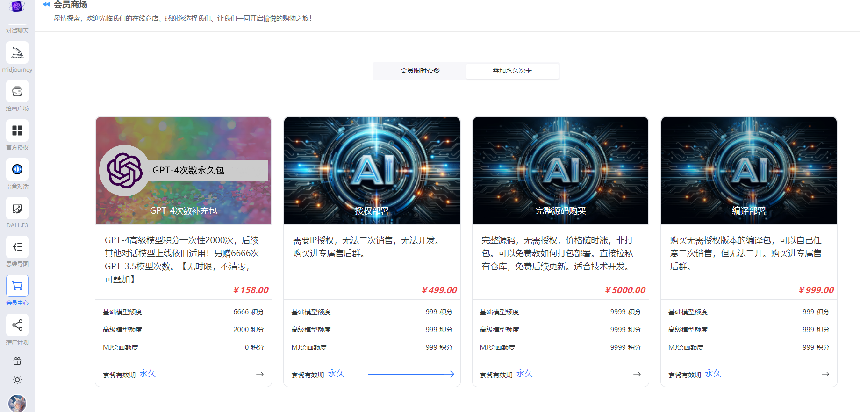
Task: Click the description starting 完整源码，无需授权
Action: tap(558, 253)
